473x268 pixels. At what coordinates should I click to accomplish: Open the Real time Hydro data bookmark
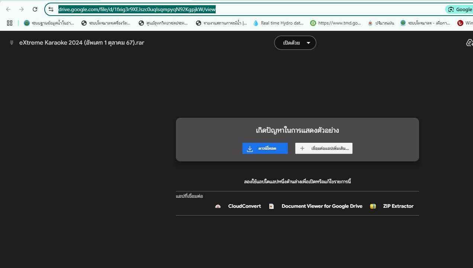(x=279, y=23)
